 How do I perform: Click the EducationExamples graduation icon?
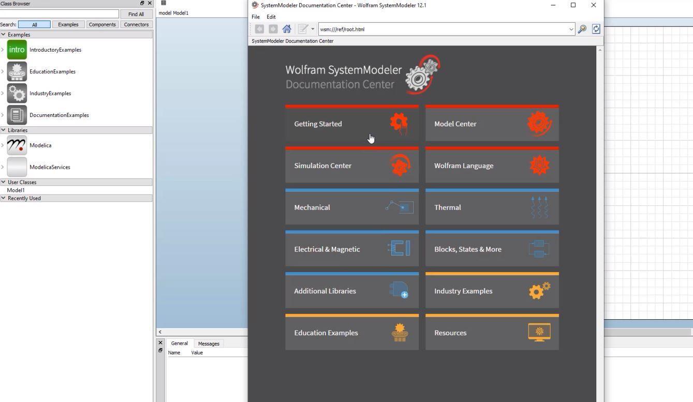click(x=16, y=71)
